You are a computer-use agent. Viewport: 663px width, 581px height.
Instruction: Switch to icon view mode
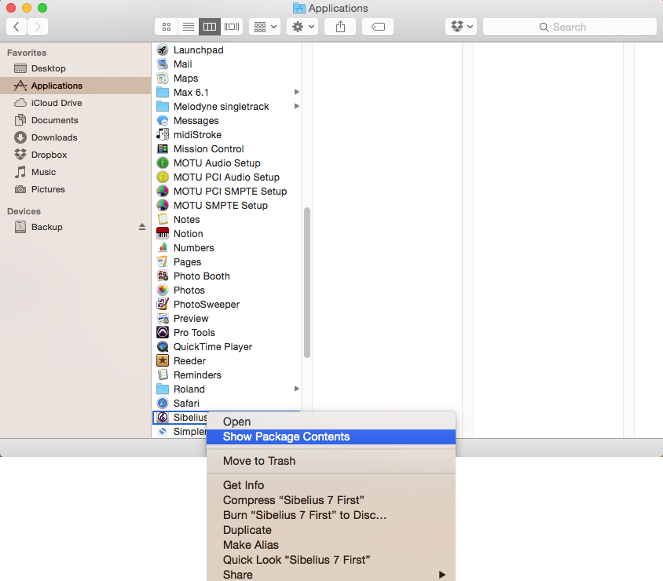(166, 27)
